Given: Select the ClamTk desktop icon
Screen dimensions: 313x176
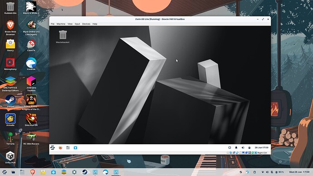Looking at the screenshot, I should pos(31,45).
